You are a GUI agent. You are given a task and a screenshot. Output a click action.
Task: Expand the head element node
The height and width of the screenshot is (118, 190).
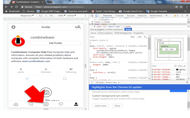tap(92, 22)
